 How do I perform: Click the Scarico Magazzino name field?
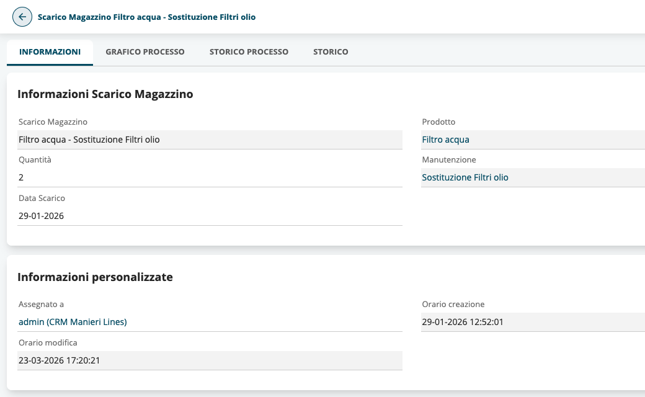[210, 140]
